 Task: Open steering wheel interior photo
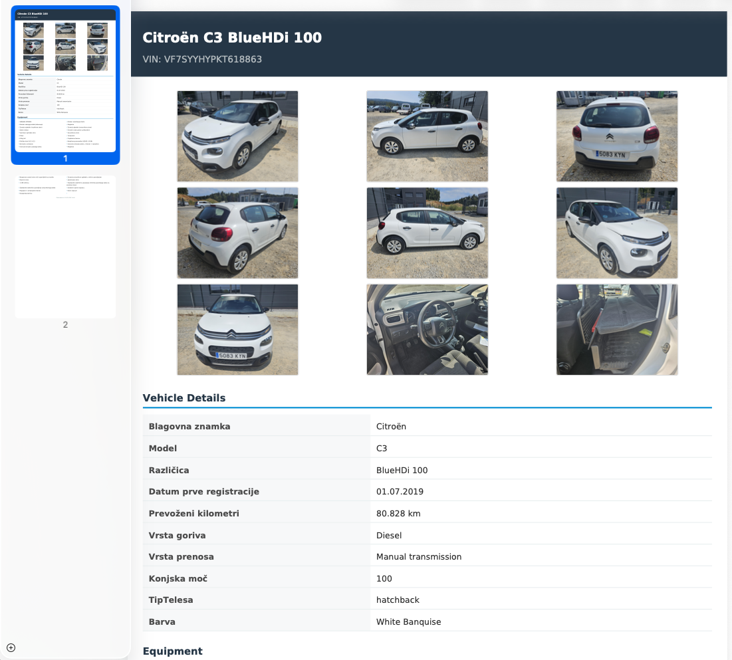[x=427, y=330]
